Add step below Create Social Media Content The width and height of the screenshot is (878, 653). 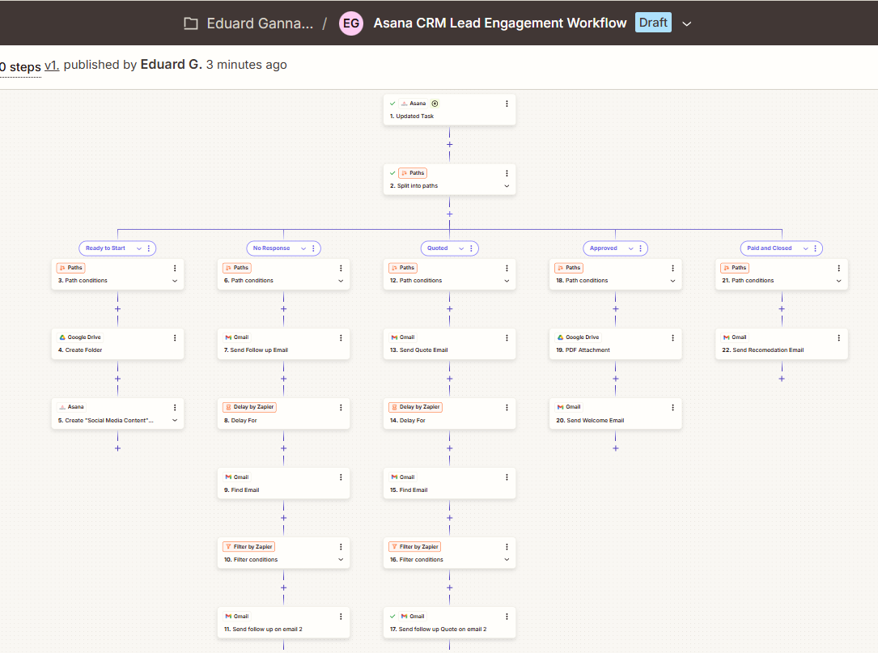(117, 448)
